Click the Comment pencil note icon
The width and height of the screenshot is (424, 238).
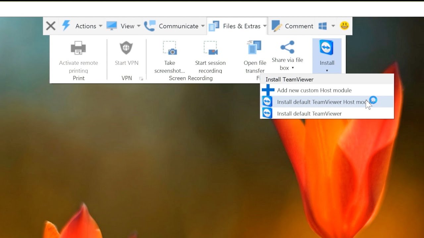277,26
